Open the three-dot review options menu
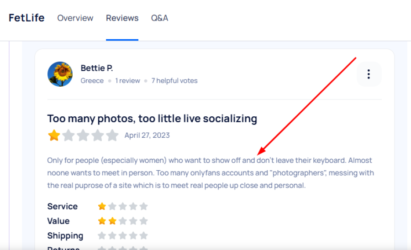 pyautogui.click(x=369, y=74)
